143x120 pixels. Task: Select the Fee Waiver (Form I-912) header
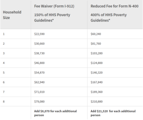tap(54, 6)
